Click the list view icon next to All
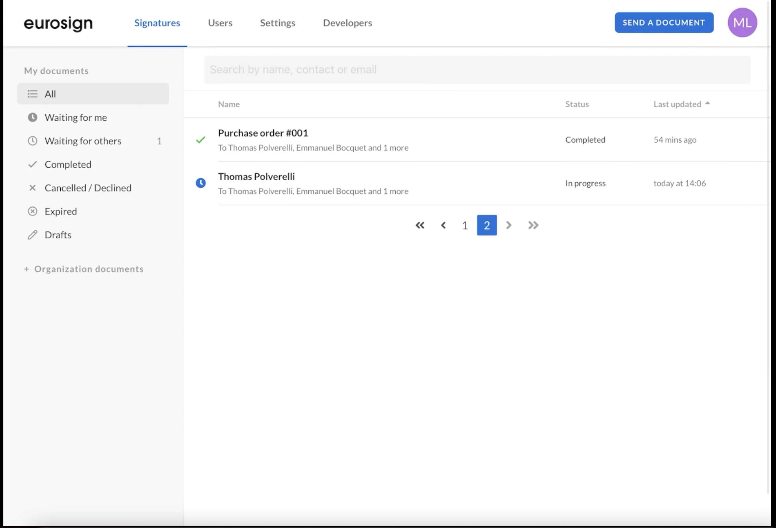The image size is (776, 528). click(x=32, y=93)
